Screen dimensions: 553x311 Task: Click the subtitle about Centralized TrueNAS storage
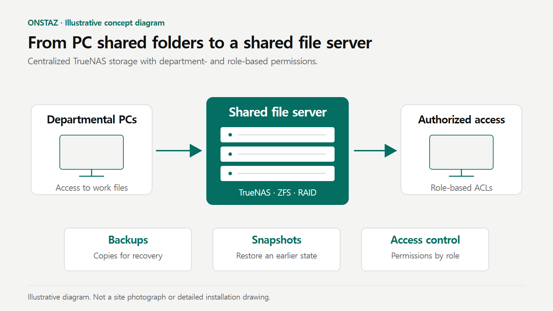coord(172,61)
